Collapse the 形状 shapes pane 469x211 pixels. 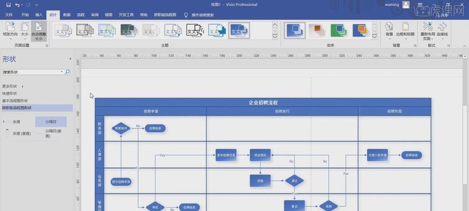70,59
